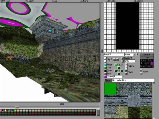Click the bright green Lava square
159x119 pixels.
pyautogui.click(x=116, y=65)
